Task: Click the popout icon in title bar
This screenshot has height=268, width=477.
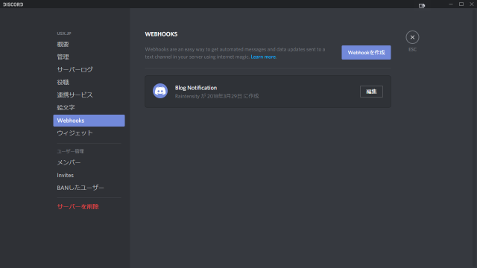Action: coord(422,6)
